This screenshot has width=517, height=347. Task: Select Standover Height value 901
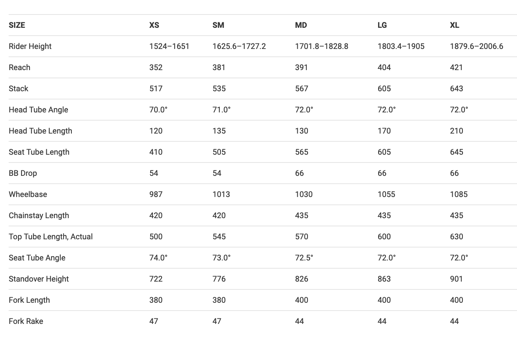(x=456, y=279)
